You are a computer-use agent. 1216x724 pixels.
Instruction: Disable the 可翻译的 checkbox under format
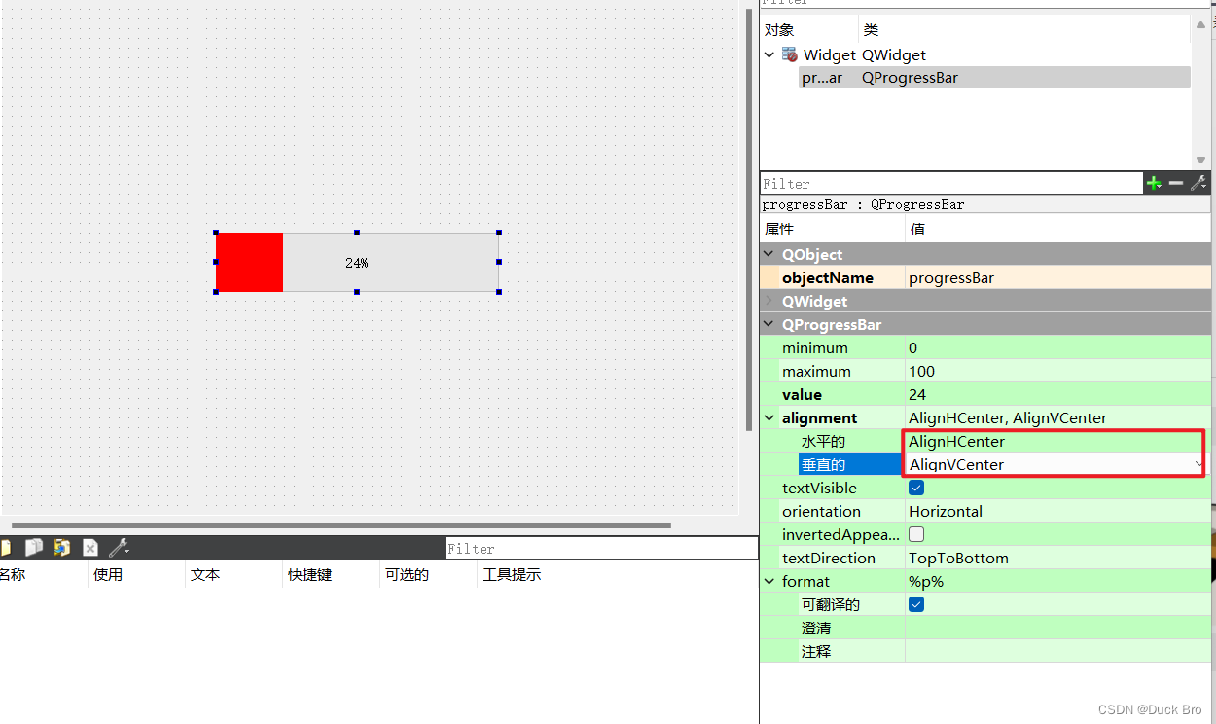tap(915, 604)
